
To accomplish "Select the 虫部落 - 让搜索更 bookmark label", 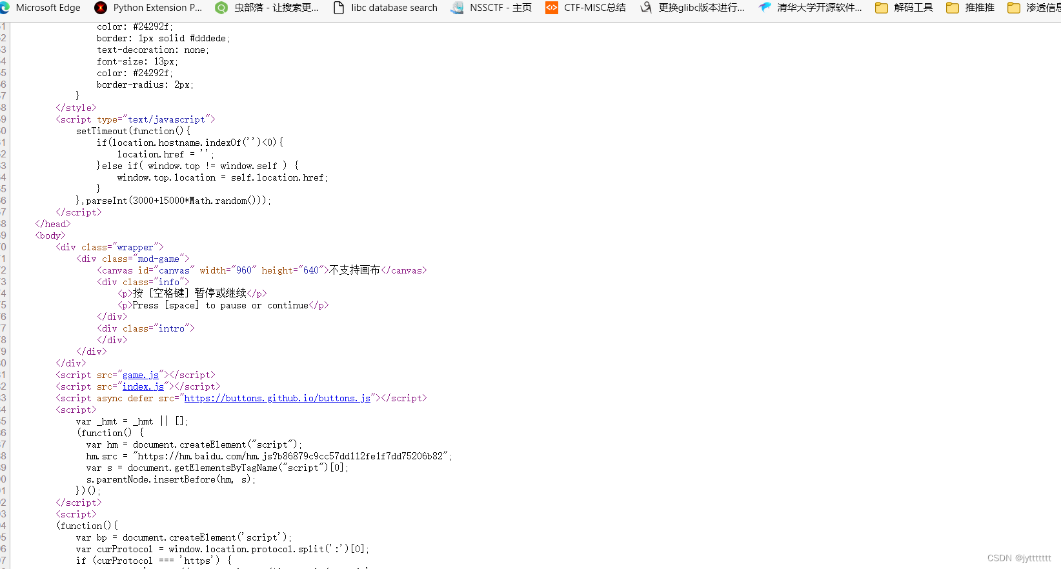I will pyautogui.click(x=276, y=8).
